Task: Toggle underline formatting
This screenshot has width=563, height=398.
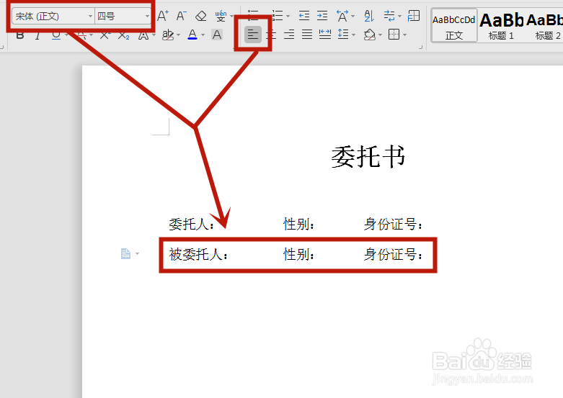Action: (x=56, y=35)
